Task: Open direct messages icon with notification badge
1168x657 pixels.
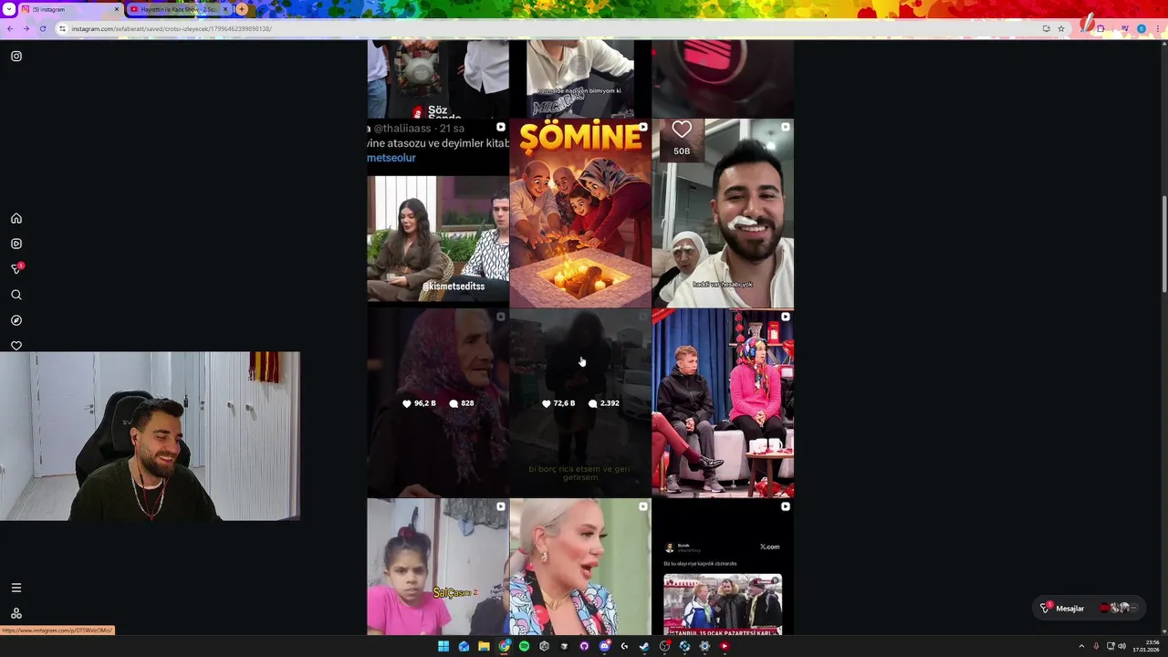Action: pos(16,268)
